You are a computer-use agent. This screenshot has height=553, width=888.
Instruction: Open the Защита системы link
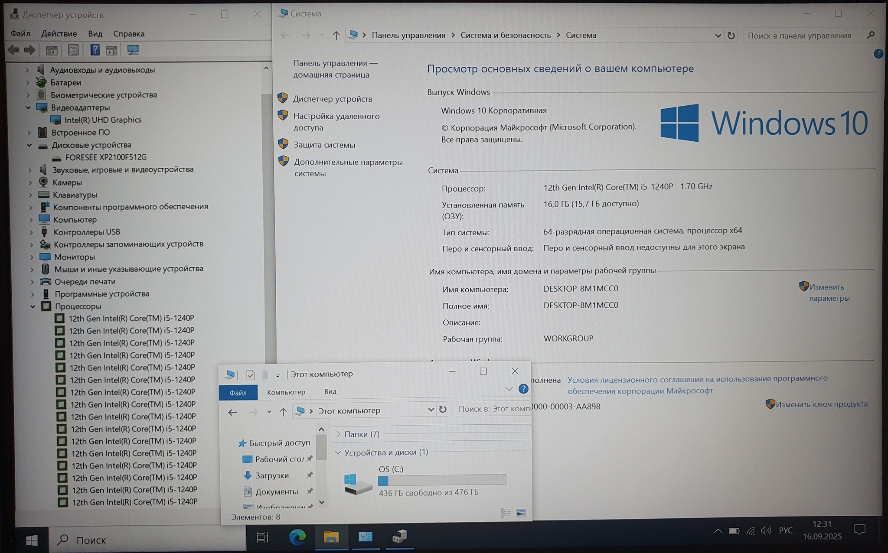click(x=324, y=145)
